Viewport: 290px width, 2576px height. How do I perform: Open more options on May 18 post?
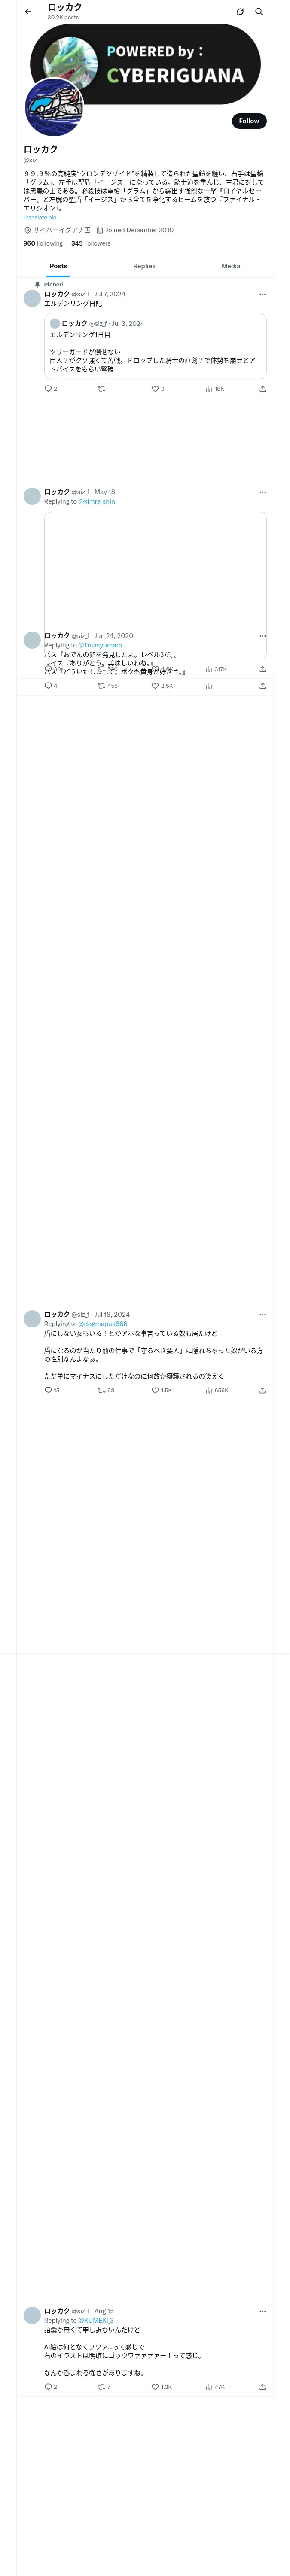[262, 492]
